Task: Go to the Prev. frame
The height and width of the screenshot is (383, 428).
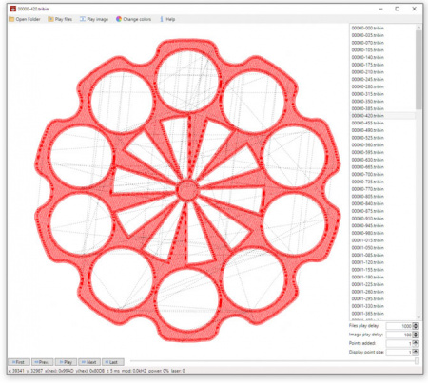Action: (x=42, y=362)
